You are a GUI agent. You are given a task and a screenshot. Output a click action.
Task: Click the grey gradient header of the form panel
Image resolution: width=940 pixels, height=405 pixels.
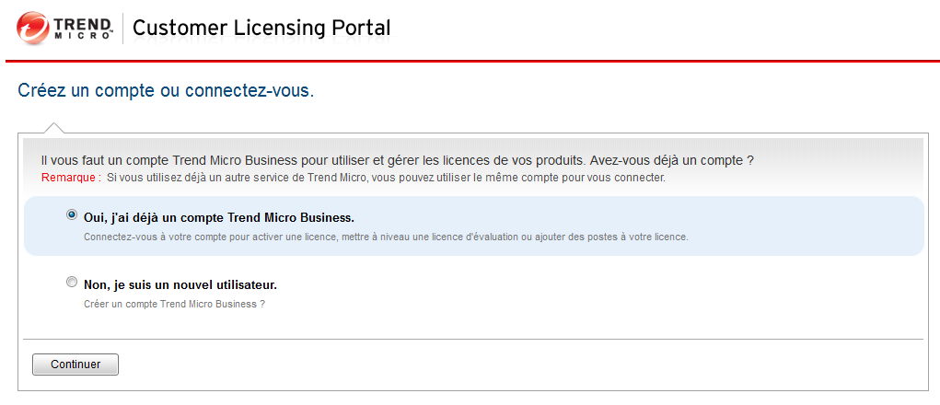coord(829,147)
